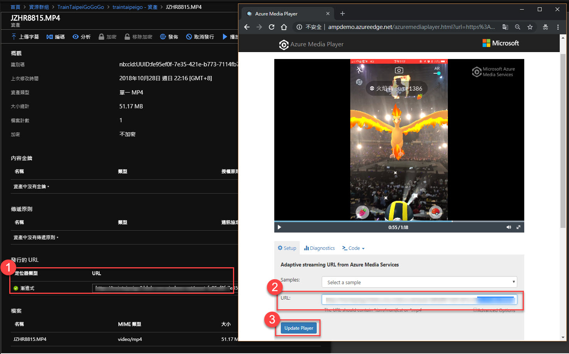The height and width of the screenshot is (354, 569).
Task: Switch to the Diagnostics tab
Action: (x=319, y=248)
